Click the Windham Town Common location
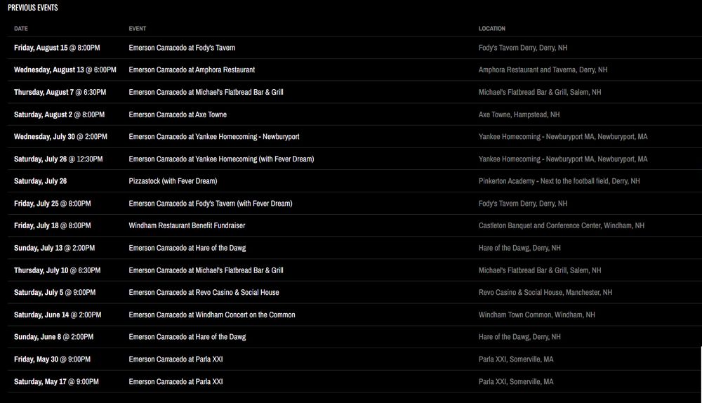The height and width of the screenshot is (403, 702). point(536,315)
